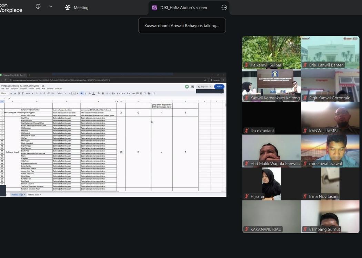Viewport: 362px width, 258px height.
Task: Click the blue Sign in button
Action: (219, 87)
